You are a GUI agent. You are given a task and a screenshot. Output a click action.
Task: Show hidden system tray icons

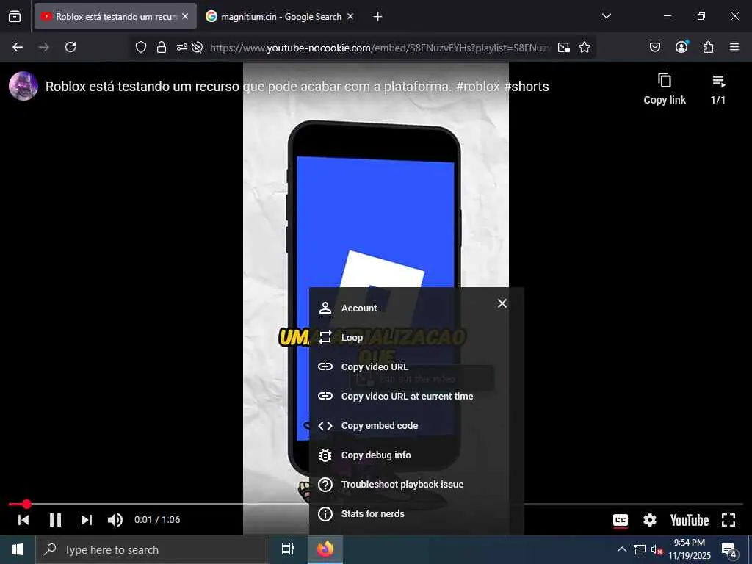click(621, 549)
